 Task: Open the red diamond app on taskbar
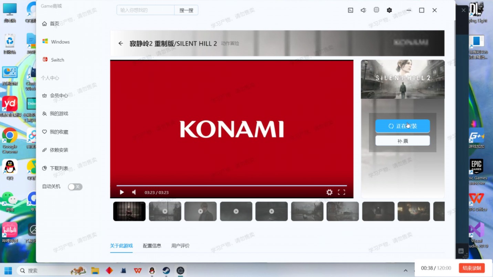click(x=109, y=271)
